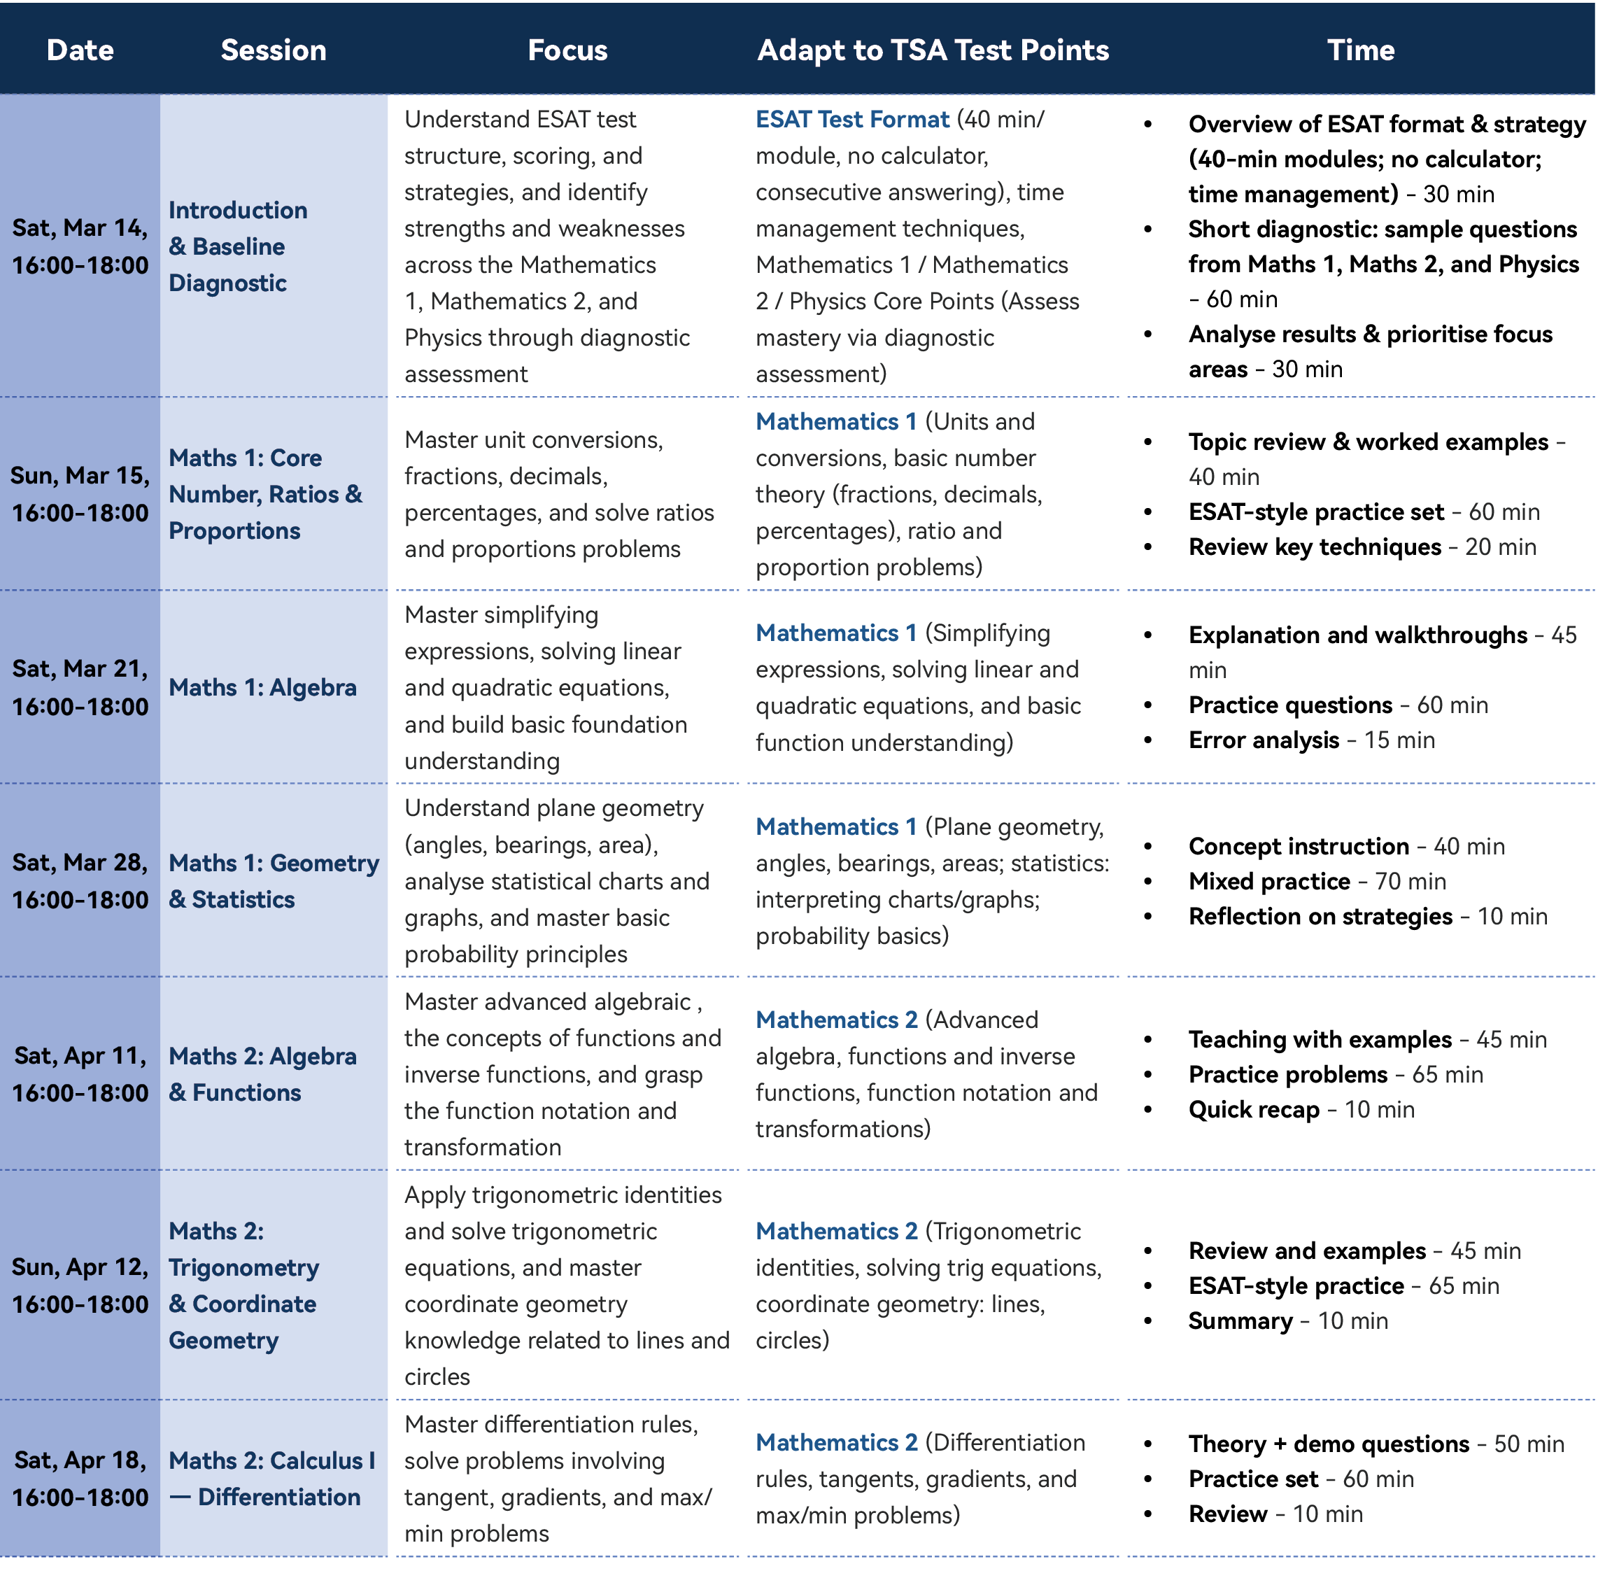Open the ESAT Test Format link
This screenshot has width=1598, height=1578.
pyautogui.click(x=852, y=119)
